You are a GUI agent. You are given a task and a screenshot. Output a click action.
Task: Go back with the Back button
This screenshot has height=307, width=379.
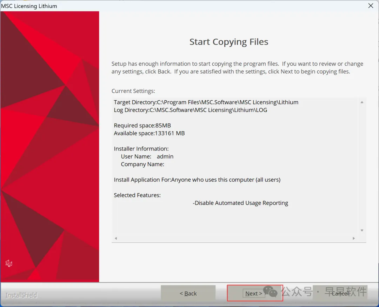point(188,293)
